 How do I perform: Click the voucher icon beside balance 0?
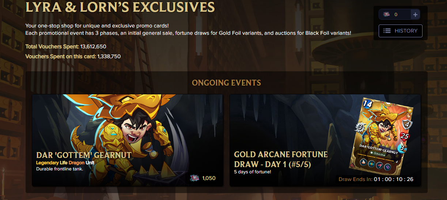(x=387, y=15)
